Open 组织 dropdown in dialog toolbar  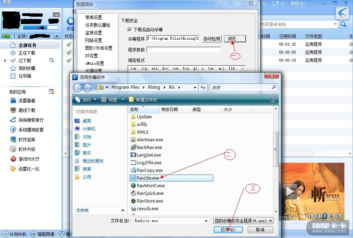[86, 100]
